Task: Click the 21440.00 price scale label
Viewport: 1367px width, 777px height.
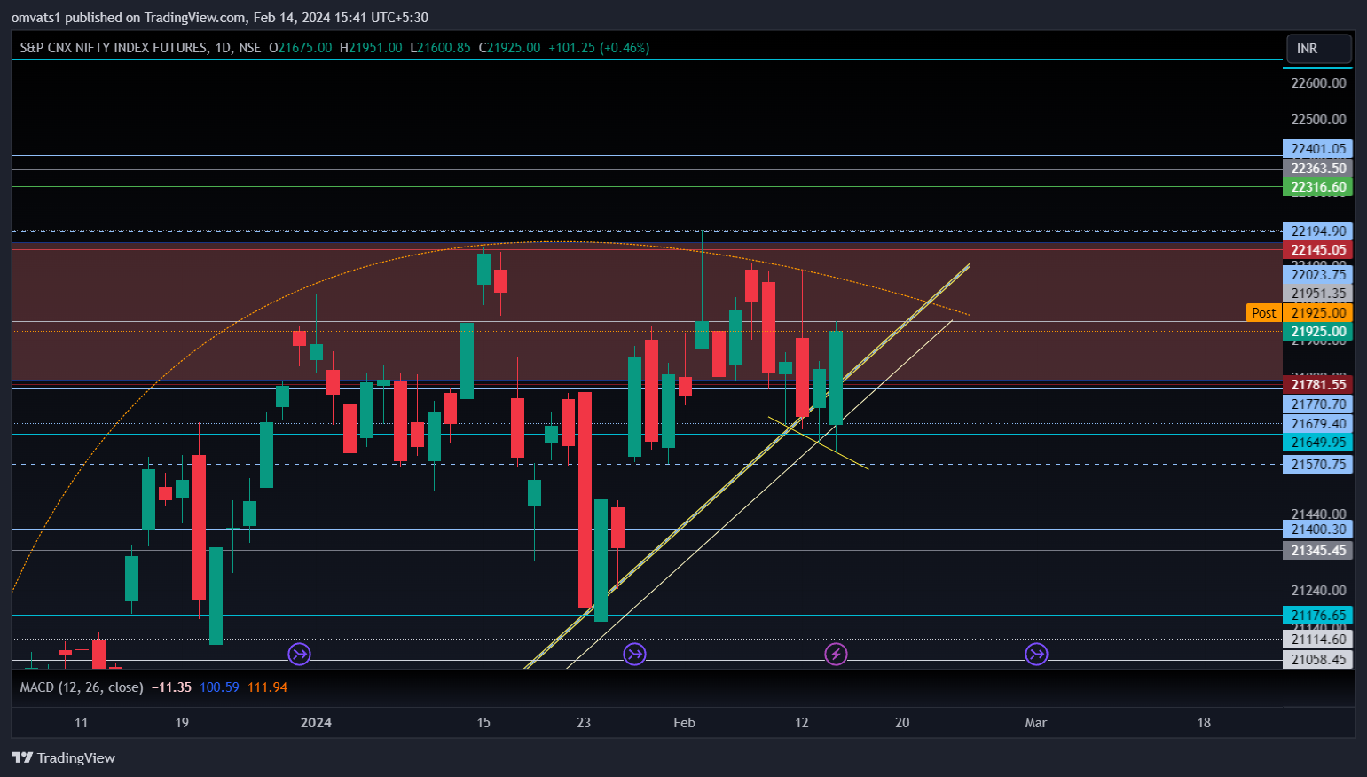Action: 1318,514
